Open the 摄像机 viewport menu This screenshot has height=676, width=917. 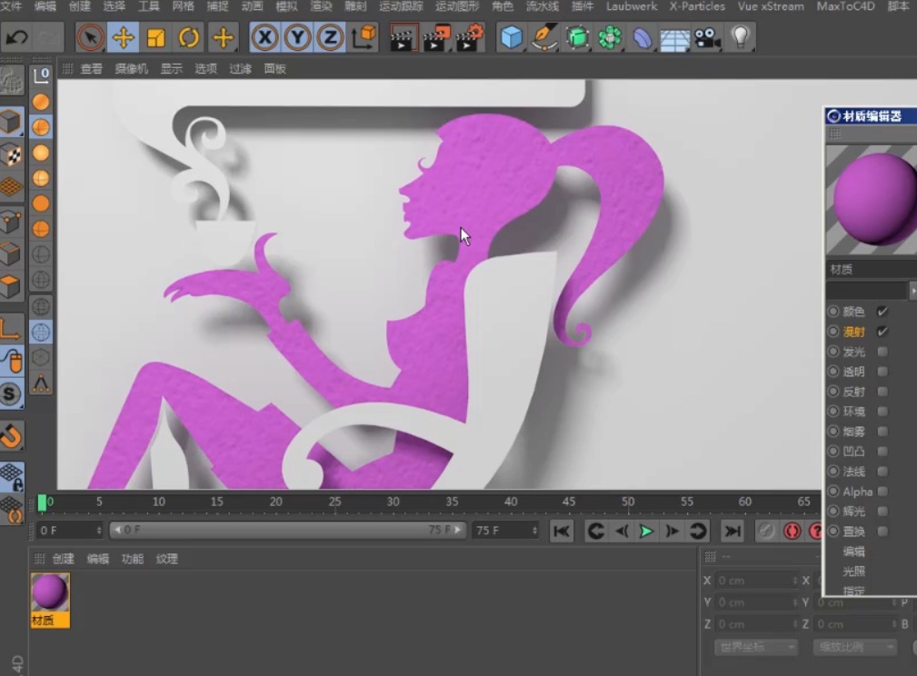131,67
